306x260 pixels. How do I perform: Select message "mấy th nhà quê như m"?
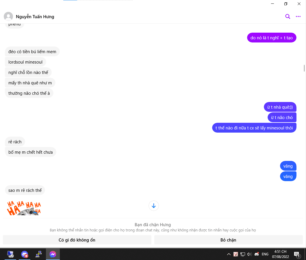tap(30, 83)
